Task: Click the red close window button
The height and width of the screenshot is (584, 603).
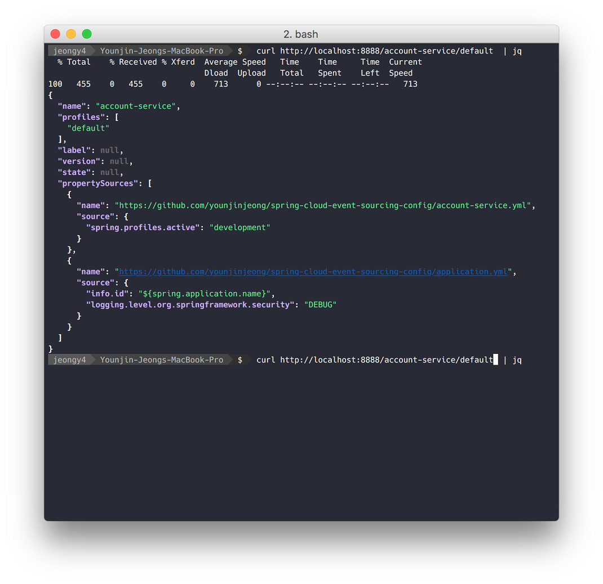Action: [55, 34]
